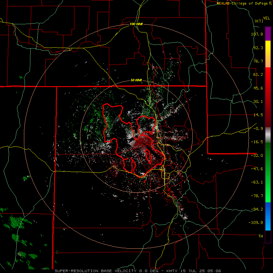The width and height of the screenshot is (273, 273).
Task: Click the -0.9 velocity scale value
Action: (x=258, y=129)
